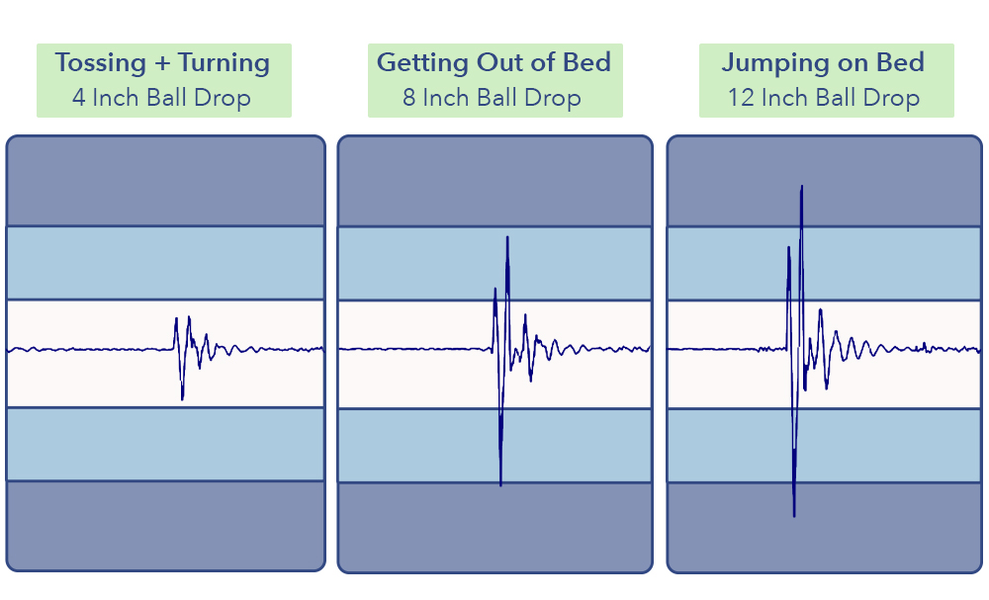The height and width of the screenshot is (600, 989).
Task: Select the 8 inch drop tallest spike
Action: click(x=507, y=239)
